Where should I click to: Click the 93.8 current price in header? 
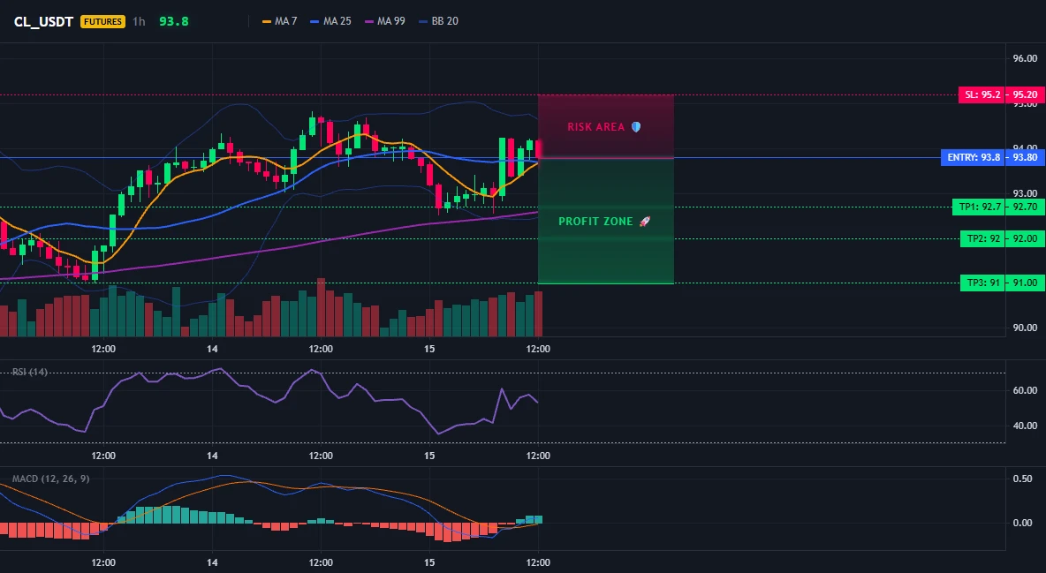[174, 21]
